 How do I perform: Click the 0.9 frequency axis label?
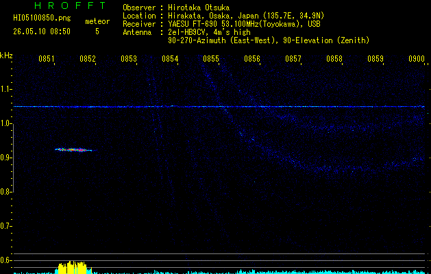(5, 158)
